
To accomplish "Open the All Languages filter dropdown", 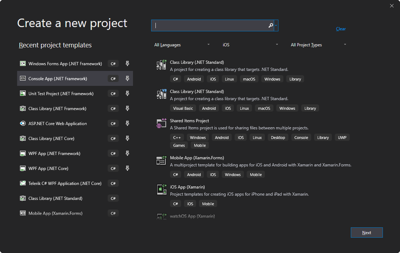I will (x=182, y=45).
